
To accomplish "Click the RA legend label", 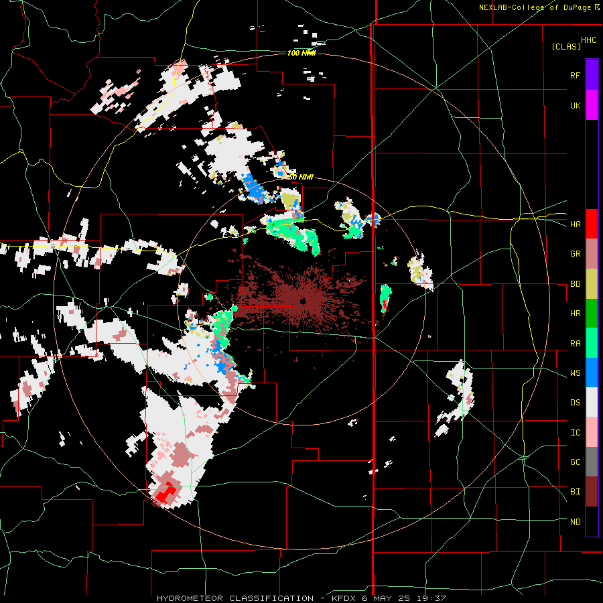I will [x=575, y=344].
